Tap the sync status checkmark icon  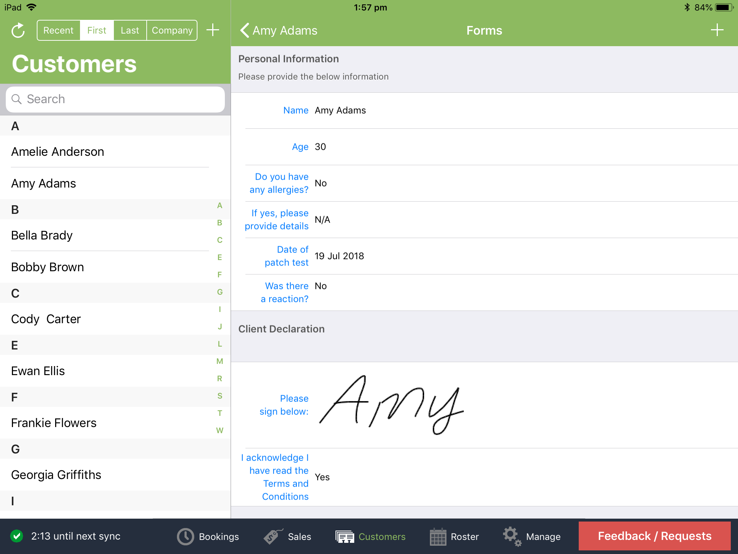17,536
